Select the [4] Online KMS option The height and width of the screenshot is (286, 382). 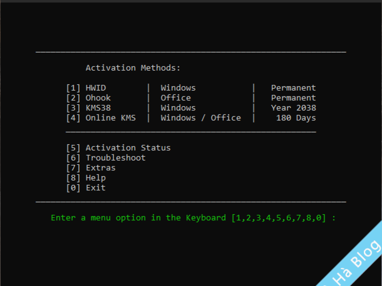pos(101,118)
